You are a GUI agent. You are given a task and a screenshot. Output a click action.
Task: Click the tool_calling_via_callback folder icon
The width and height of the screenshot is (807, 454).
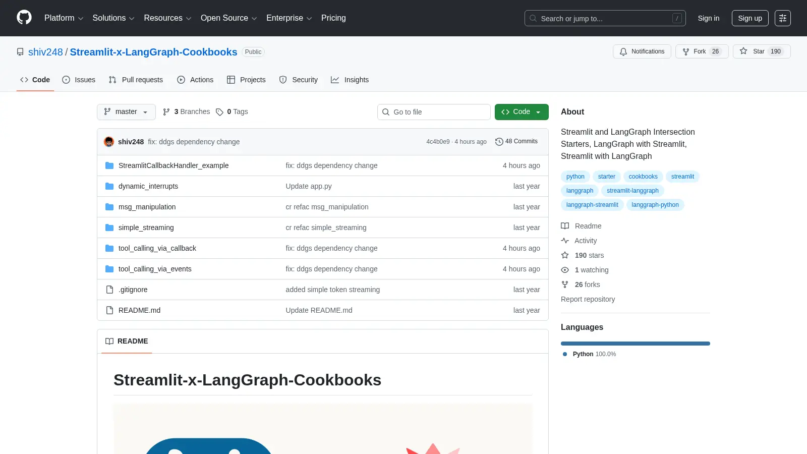coord(109,248)
